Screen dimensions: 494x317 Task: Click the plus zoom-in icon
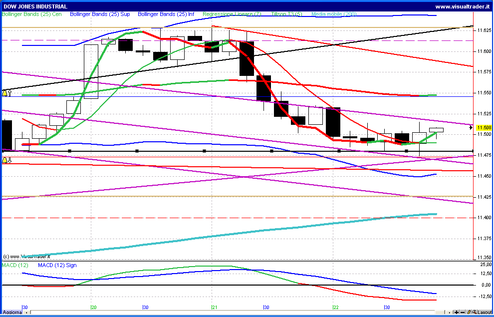(x=457, y=313)
